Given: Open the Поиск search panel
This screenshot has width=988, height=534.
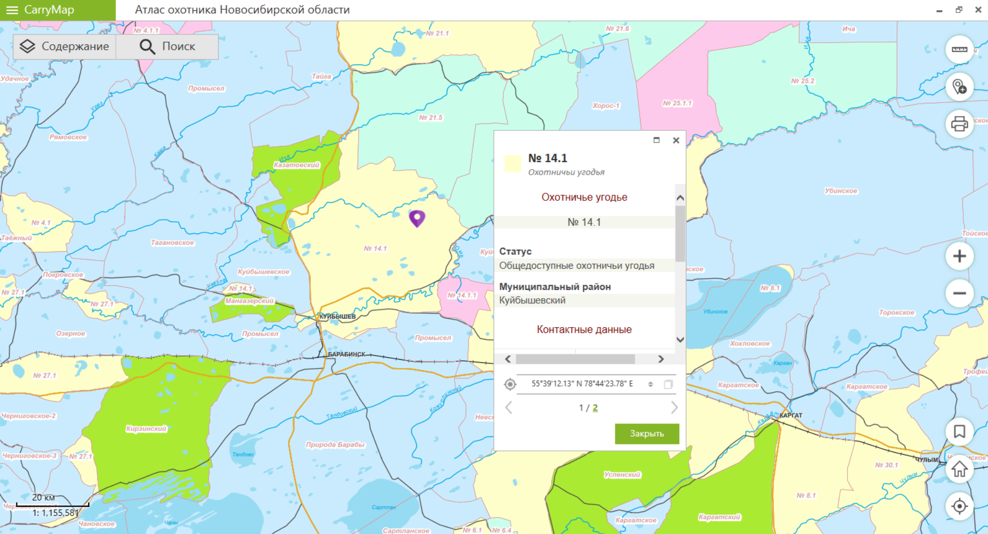Looking at the screenshot, I should coord(167,47).
